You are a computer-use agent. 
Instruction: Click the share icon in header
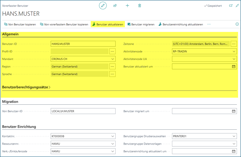click(115, 6)
